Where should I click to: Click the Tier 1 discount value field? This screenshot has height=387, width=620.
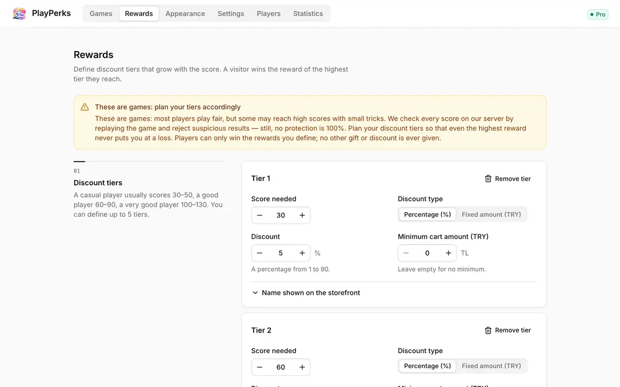point(281,253)
